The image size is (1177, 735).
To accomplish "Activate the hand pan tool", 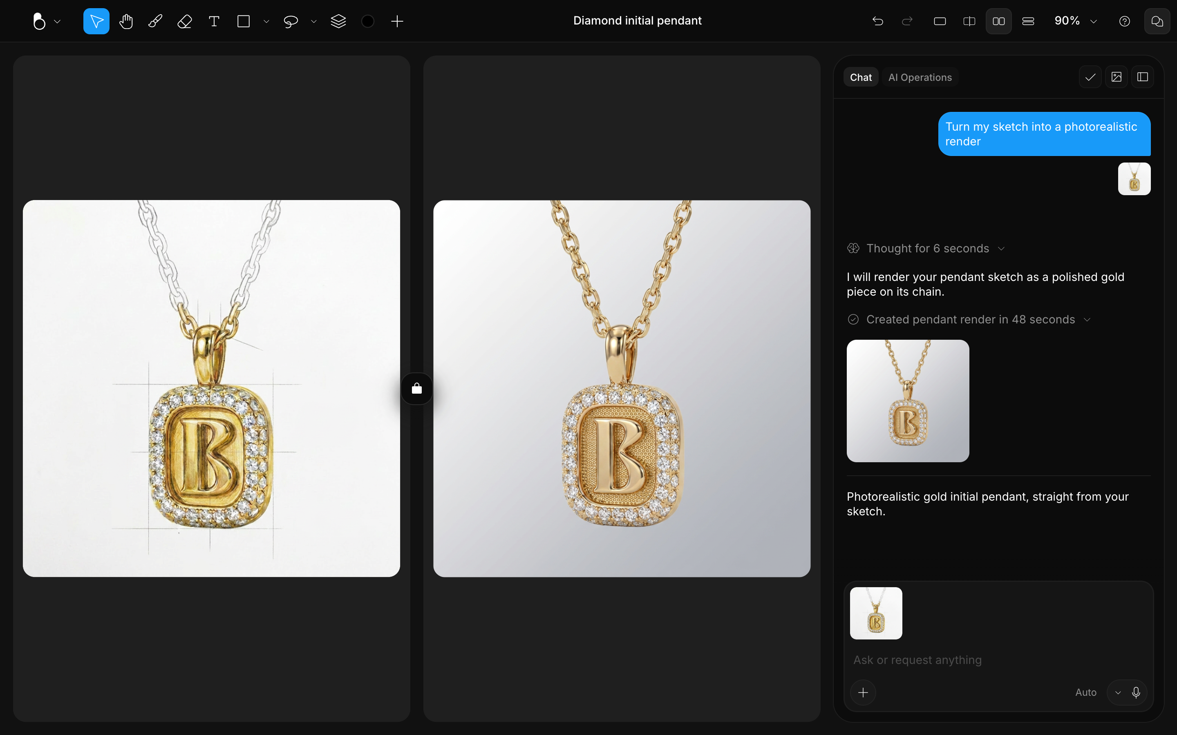I will pyautogui.click(x=126, y=21).
